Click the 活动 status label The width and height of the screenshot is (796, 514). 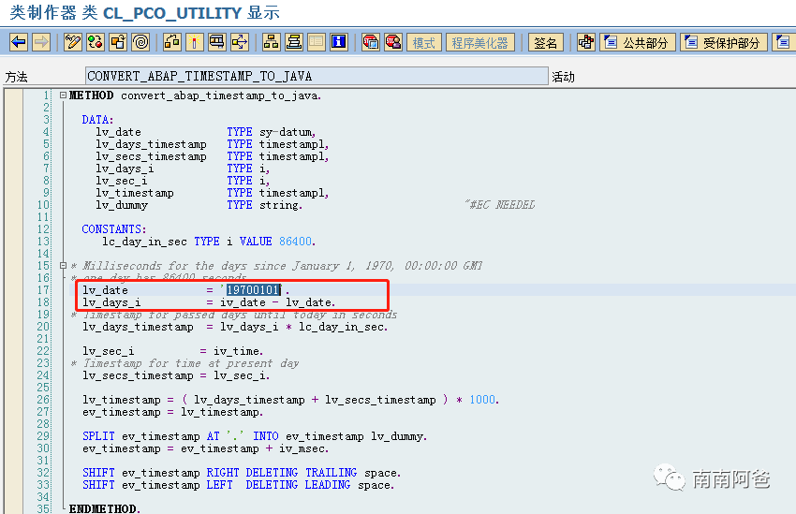pos(564,77)
